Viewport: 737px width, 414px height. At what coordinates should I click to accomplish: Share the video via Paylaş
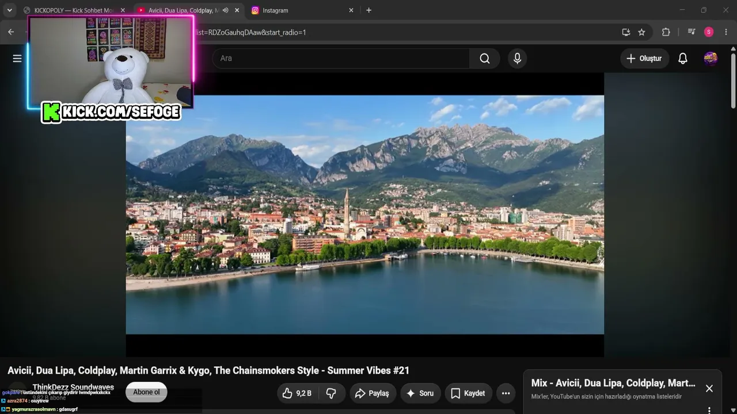[x=373, y=393]
